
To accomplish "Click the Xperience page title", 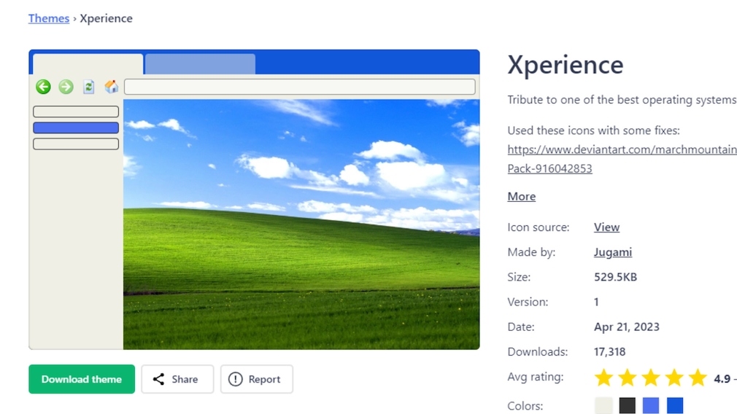I will [566, 65].
